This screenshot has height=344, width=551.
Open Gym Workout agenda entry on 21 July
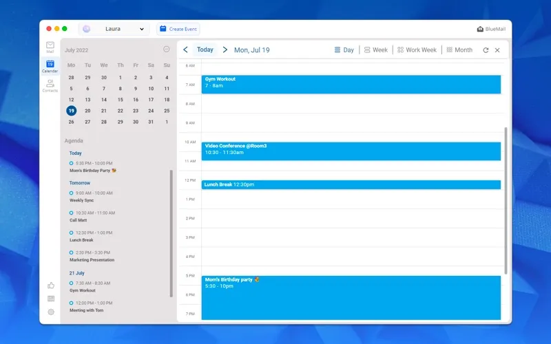click(90, 287)
